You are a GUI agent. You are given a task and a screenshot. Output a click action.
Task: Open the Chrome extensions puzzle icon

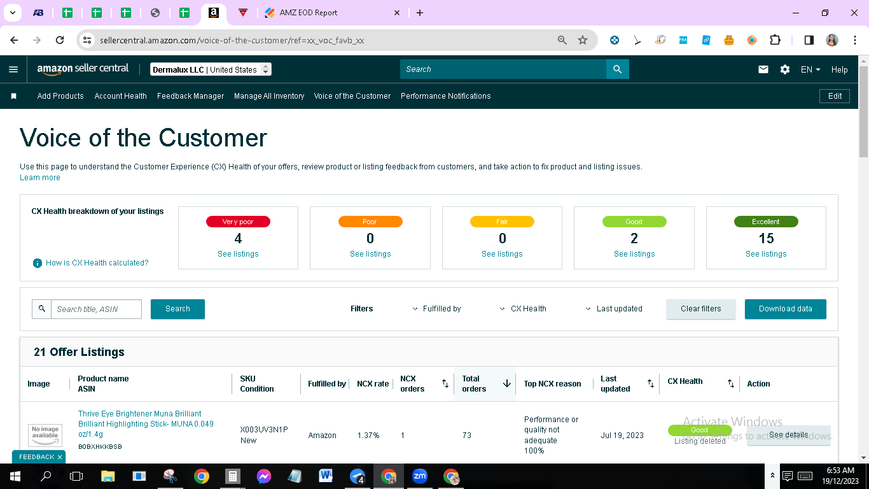(775, 40)
